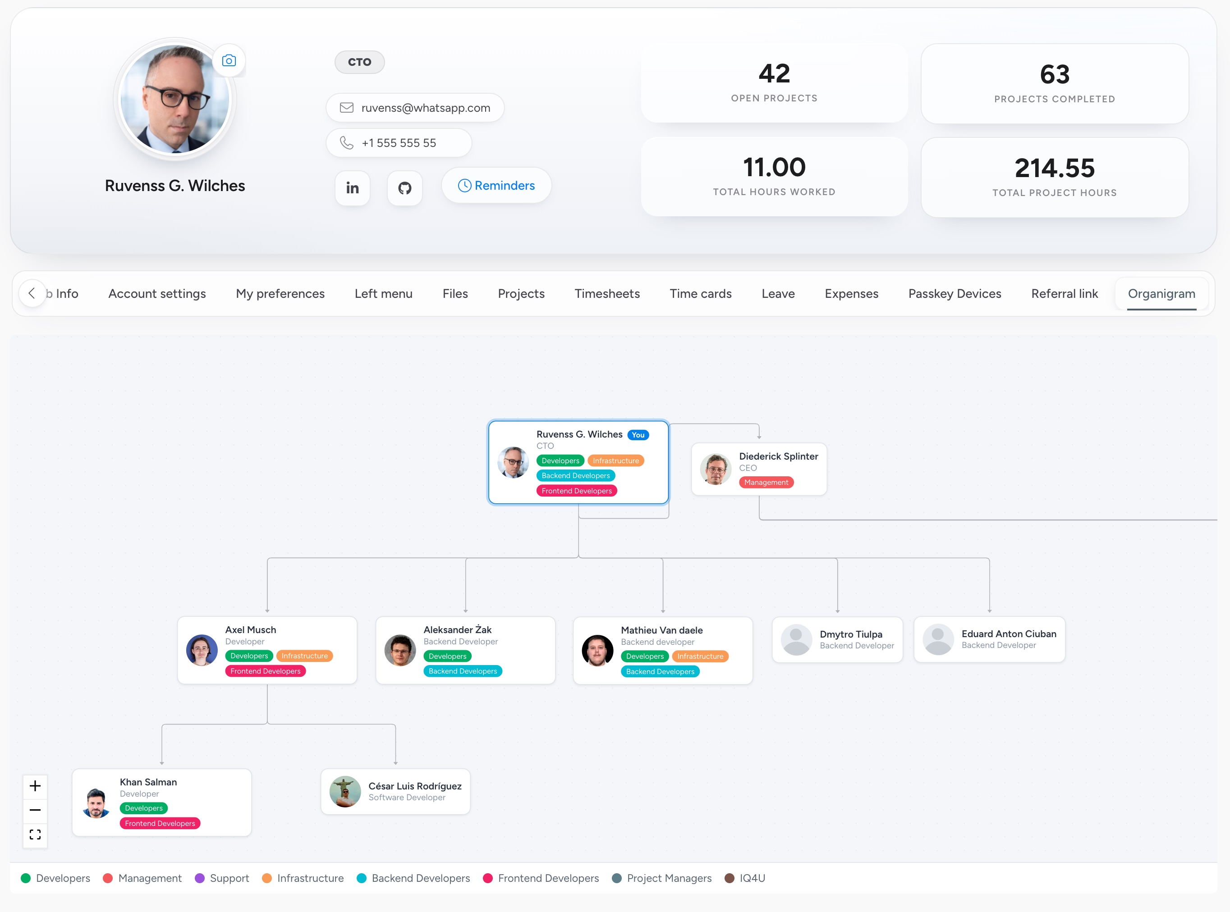Image resolution: width=1230 pixels, height=912 pixels.
Task: Click Diederick Splinter's avatar photo
Action: (716, 469)
